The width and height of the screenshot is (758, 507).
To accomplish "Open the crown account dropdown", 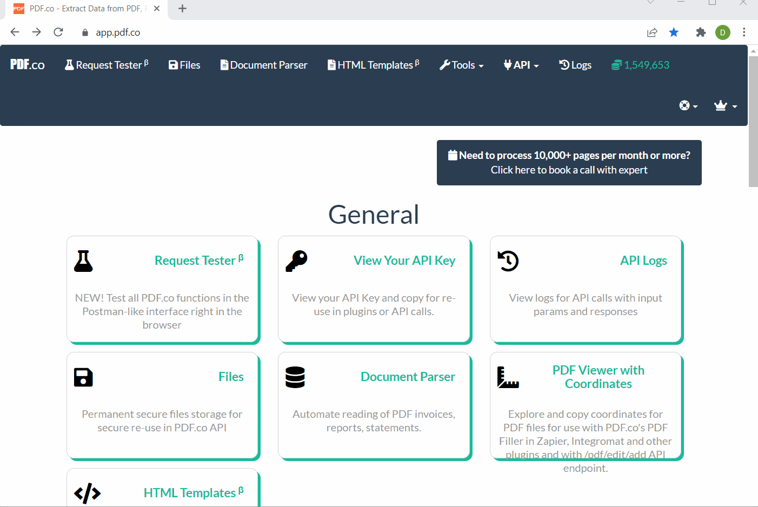I will [x=726, y=105].
